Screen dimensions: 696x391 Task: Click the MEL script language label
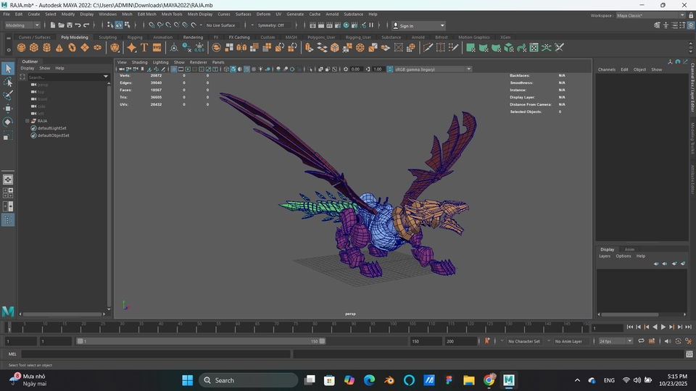click(x=12, y=354)
